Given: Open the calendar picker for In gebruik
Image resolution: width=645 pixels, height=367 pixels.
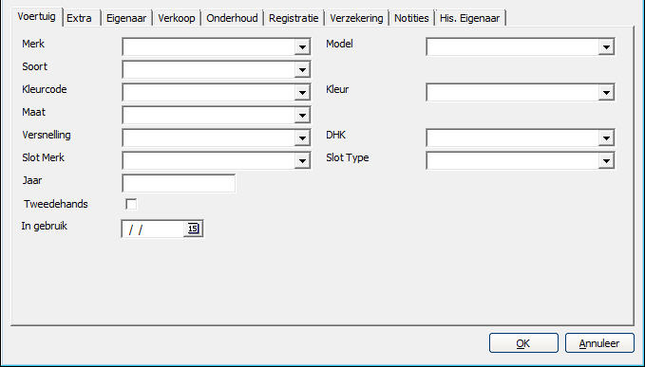Looking at the screenshot, I should 193,229.
